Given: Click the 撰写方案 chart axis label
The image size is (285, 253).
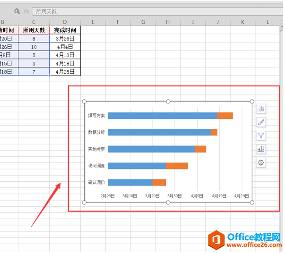Looking at the screenshot, I should (97, 116).
